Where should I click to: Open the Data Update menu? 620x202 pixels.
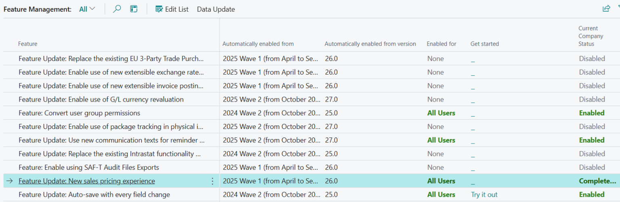(x=216, y=9)
